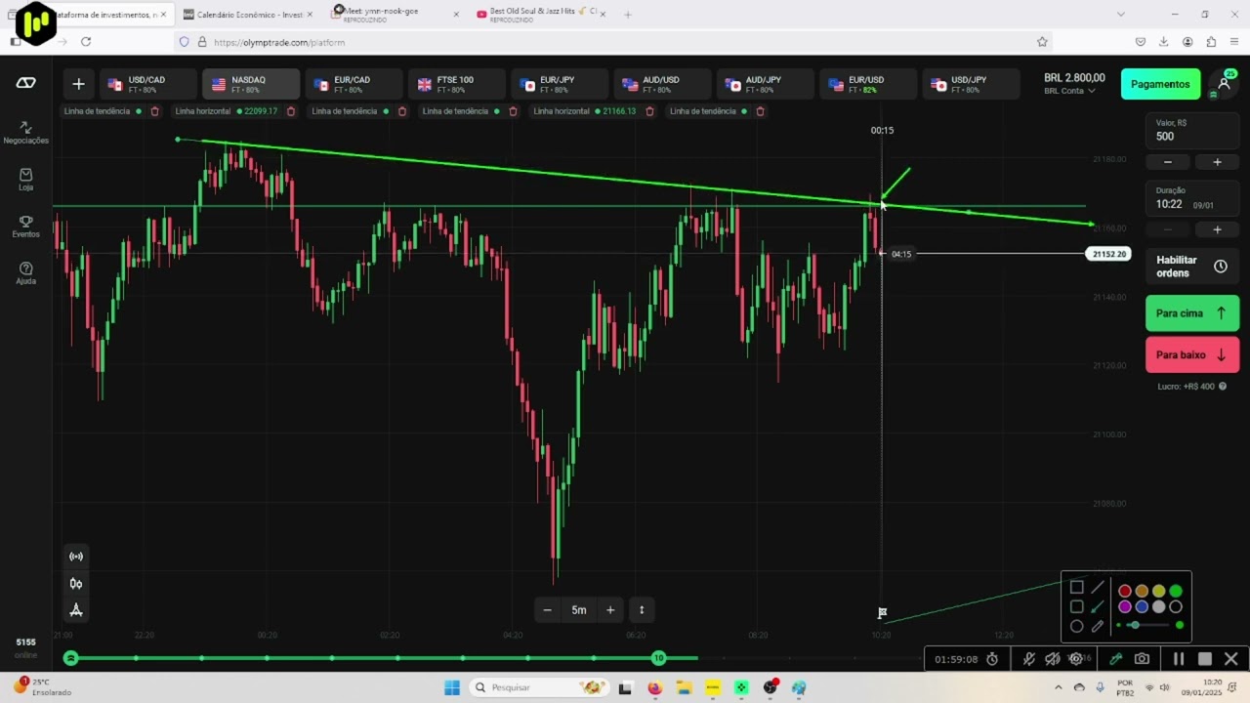The width and height of the screenshot is (1250, 703).
Task: Open the 5m timeframe selector
Action: (x=579, y=610)
